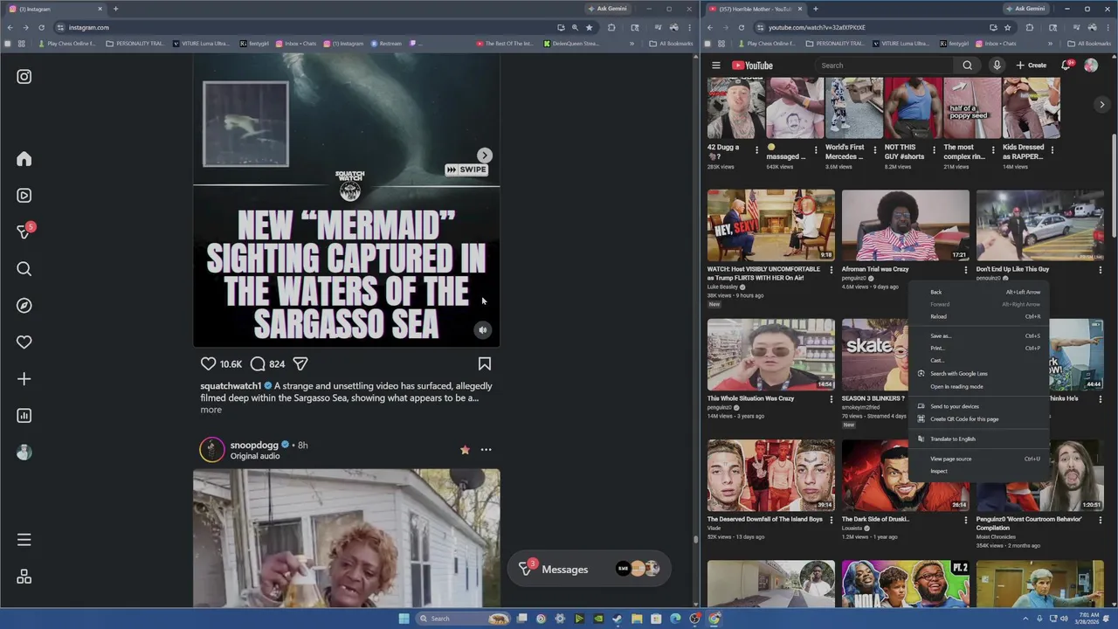Open Instagram dashboard chart icon
The width and height of the screenshot is (1118, 629).
point(24,416)
